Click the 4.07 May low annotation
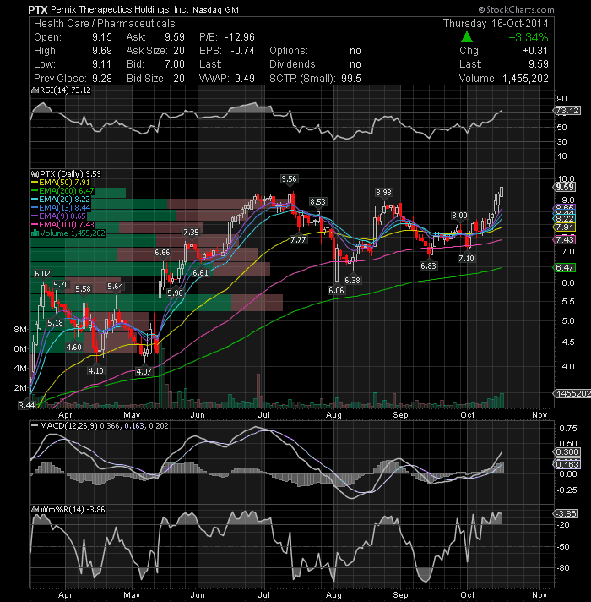Screen dimensions: 591x602 click(x=144, y=371)
